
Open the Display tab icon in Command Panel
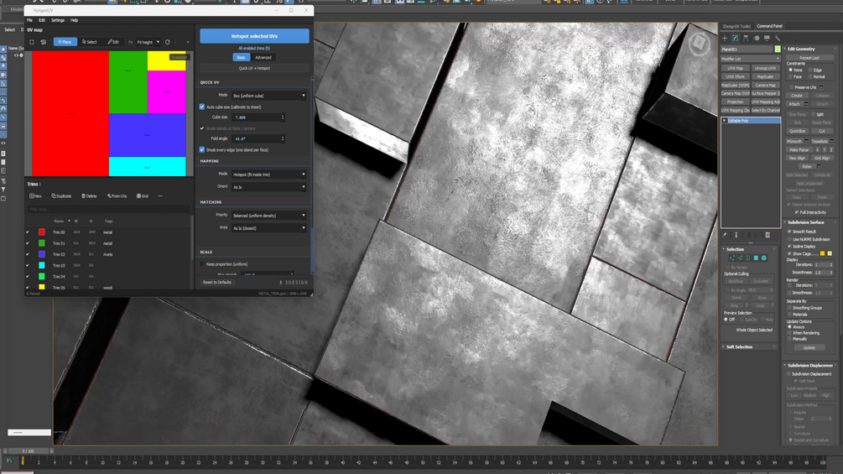click(x=767, y=38)
